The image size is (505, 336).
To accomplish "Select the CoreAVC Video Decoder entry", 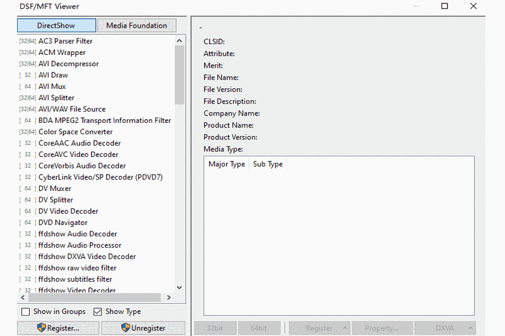I will (78, 154).
